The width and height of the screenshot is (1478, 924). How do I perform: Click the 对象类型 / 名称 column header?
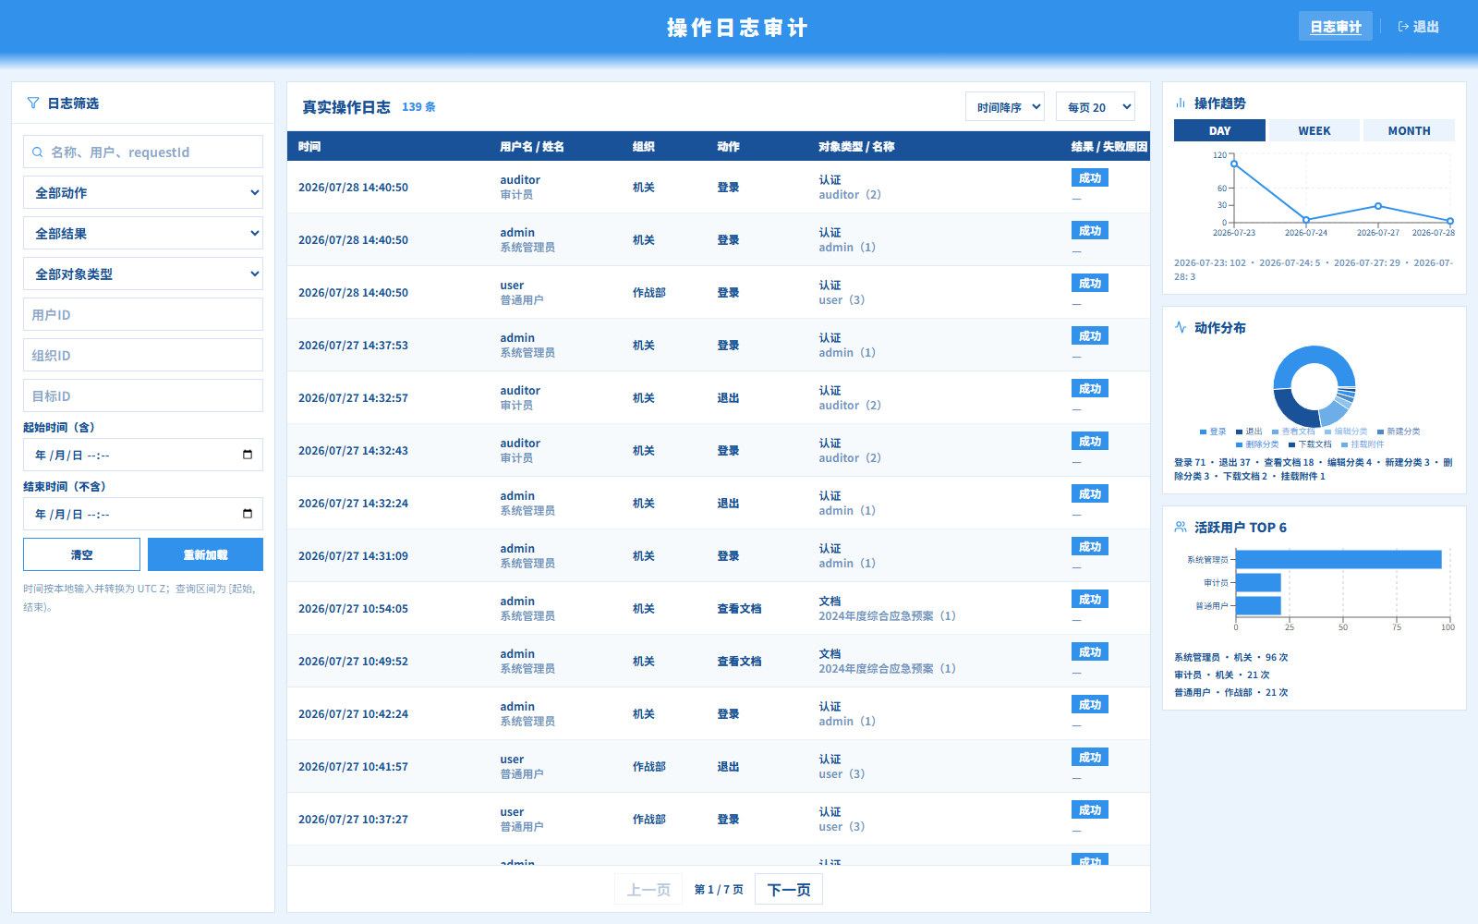[856, 146]
